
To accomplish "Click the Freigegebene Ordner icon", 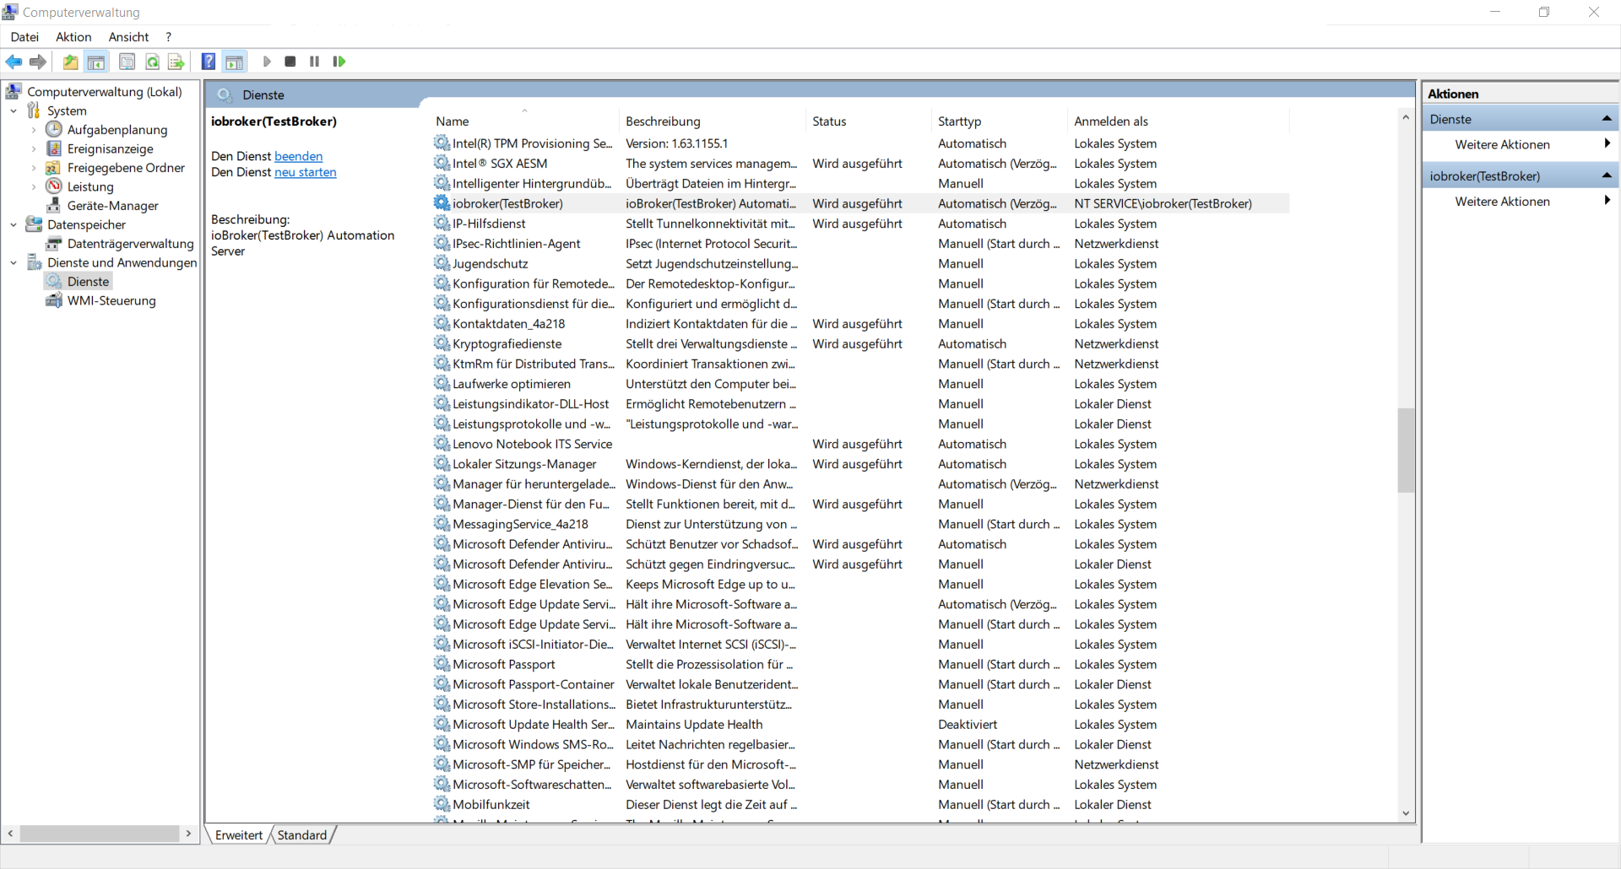I will pos(54,167).
